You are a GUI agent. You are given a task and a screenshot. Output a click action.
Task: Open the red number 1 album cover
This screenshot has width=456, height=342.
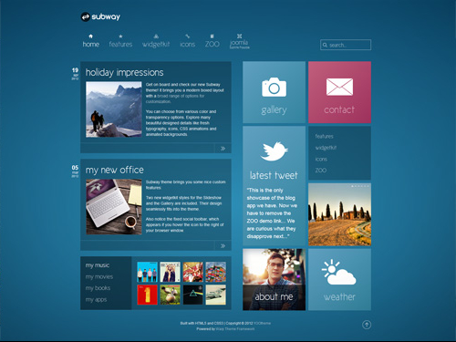pyautogui.click(x=148, y=295)
